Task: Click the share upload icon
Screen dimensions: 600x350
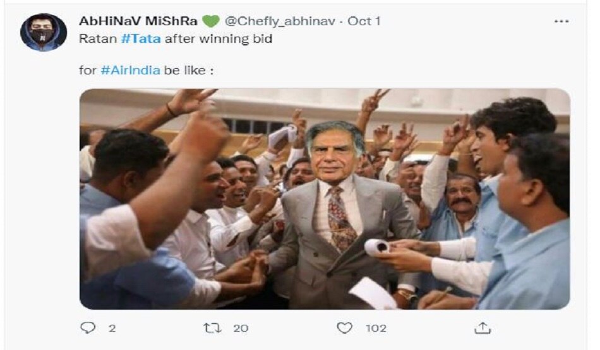Action: point(482,328)
